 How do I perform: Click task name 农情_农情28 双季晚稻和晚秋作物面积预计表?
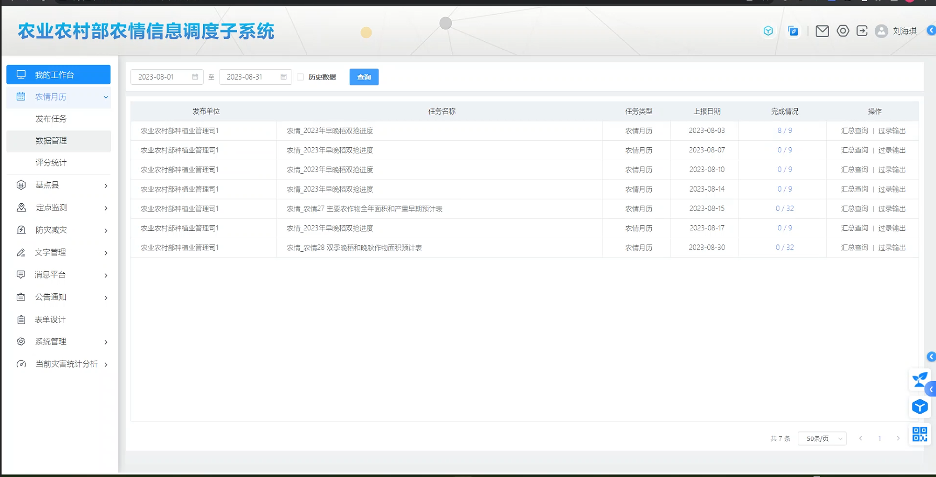coord(354,248)
